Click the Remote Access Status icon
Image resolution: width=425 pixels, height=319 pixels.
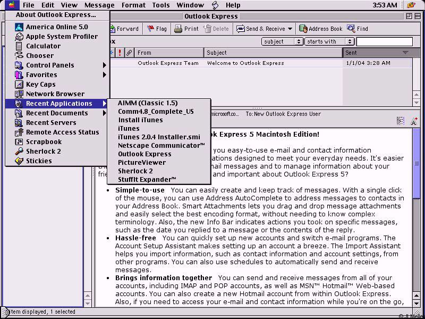(x=19, y=132)
